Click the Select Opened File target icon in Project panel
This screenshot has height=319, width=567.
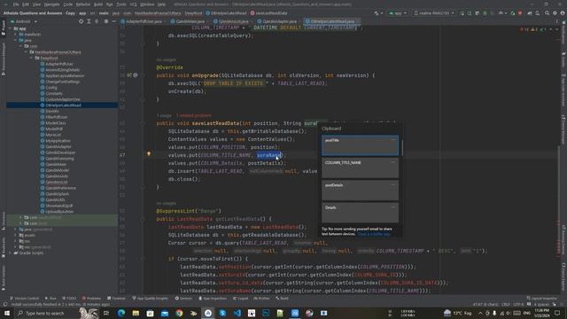click(x=81, y=21)
